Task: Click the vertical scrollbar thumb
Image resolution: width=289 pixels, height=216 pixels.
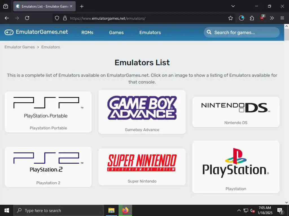Action: (x=287, y=34)
